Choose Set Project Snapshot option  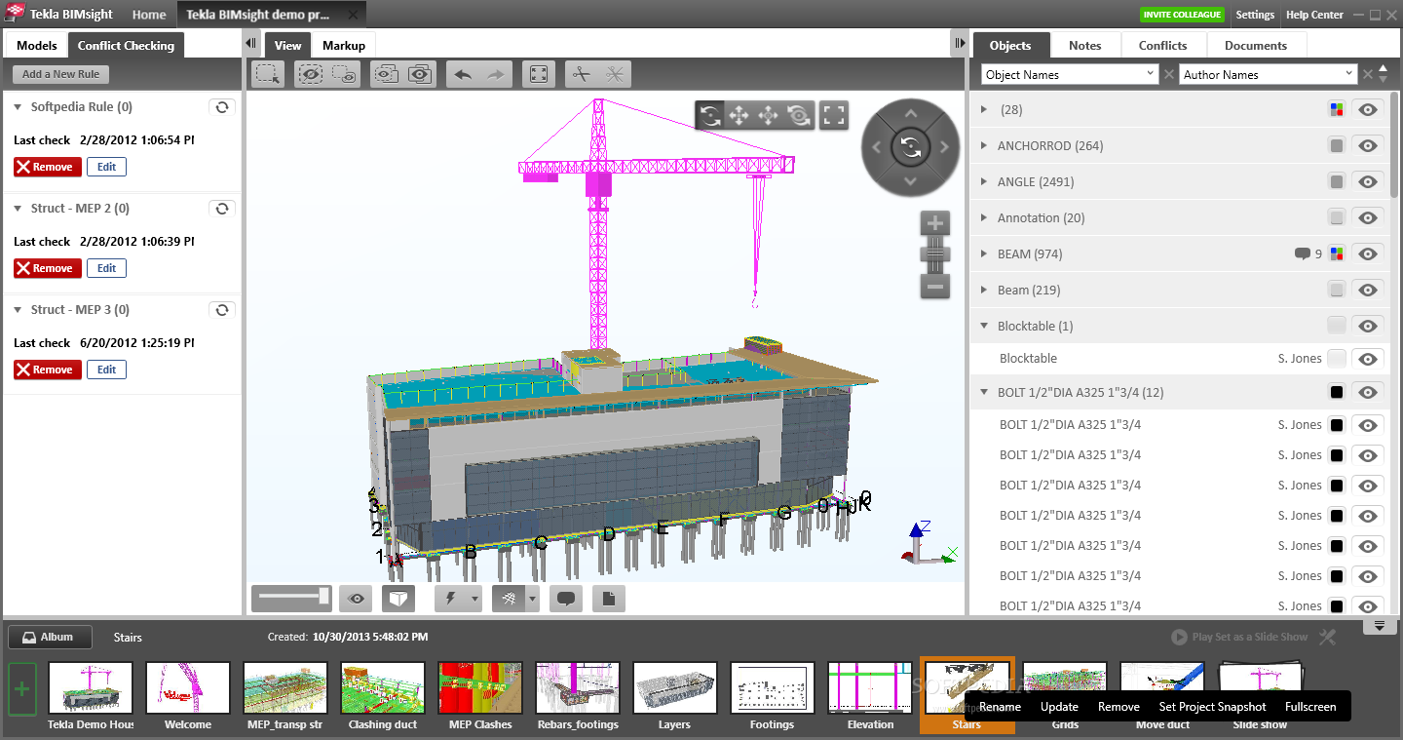1212,707
